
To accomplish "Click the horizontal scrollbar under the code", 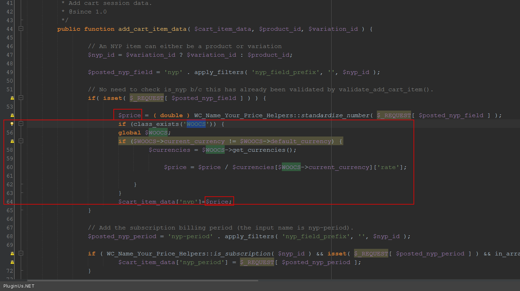I will (142, 281).
